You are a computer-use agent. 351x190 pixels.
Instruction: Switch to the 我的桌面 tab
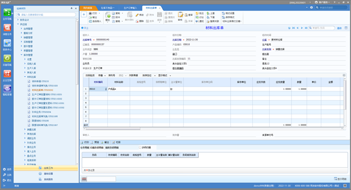(88, 8)
